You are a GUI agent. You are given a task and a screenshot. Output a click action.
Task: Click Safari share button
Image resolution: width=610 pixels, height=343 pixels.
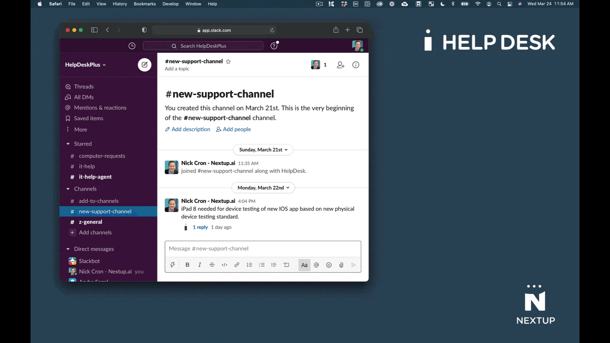336,30
